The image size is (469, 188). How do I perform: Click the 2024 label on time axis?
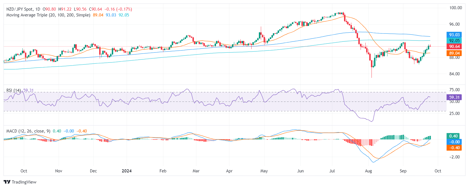pos(127,171)
